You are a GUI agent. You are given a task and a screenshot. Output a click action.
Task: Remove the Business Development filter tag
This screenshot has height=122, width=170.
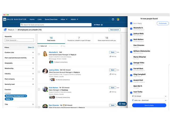[25, 96]
